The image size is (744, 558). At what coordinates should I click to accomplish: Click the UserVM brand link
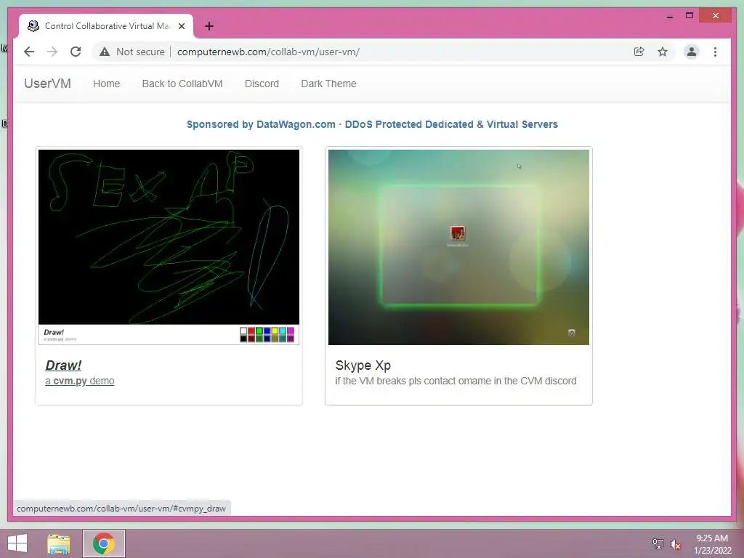pyautogui.click(x=47, y=84)
